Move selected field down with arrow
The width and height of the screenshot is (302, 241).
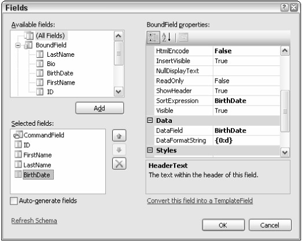(x=119, y=149)
